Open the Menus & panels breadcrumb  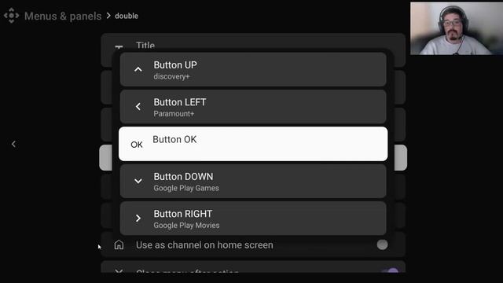(63, 16)
